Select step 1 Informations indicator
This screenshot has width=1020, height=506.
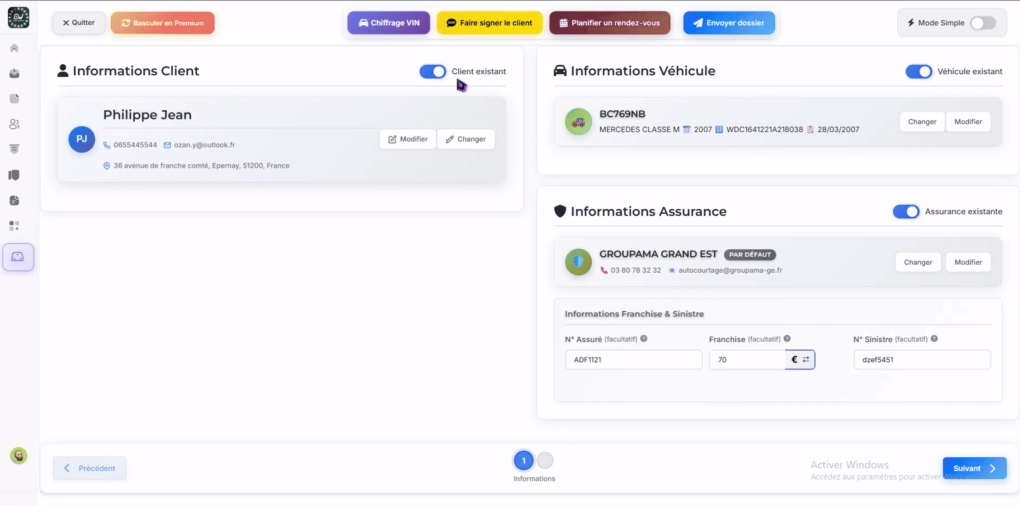pos(524,461)
